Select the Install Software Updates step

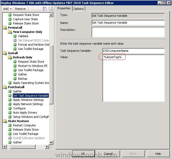click(x=29, y=138)
